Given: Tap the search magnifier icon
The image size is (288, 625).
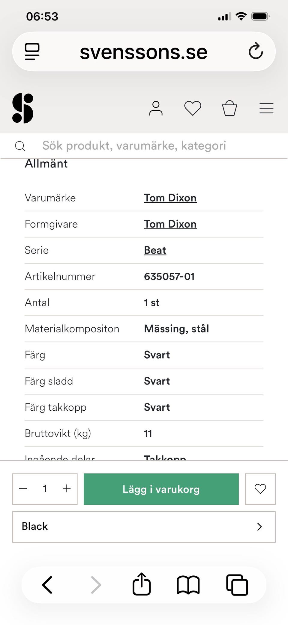Looking at the screenshot, I should [20, 146].
